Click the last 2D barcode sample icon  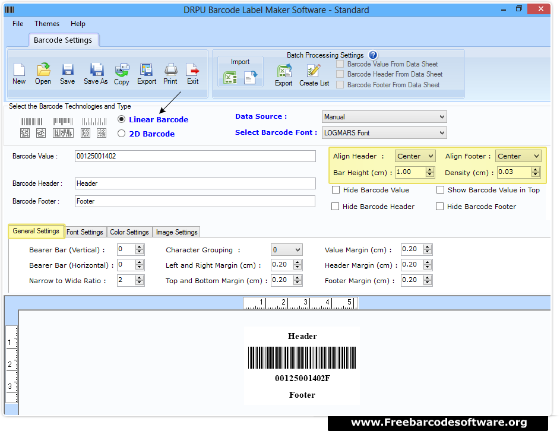tap(102, 133)
